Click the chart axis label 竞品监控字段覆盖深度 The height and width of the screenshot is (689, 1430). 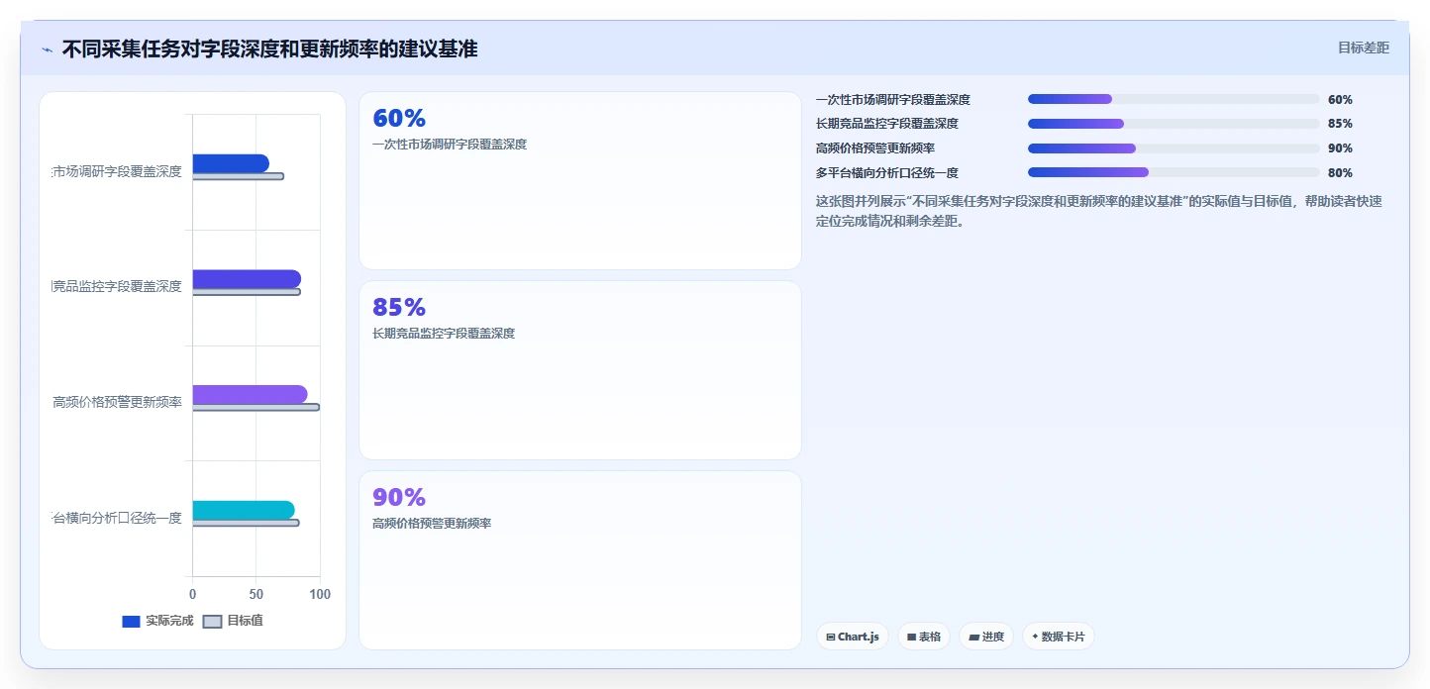(118, 286)
